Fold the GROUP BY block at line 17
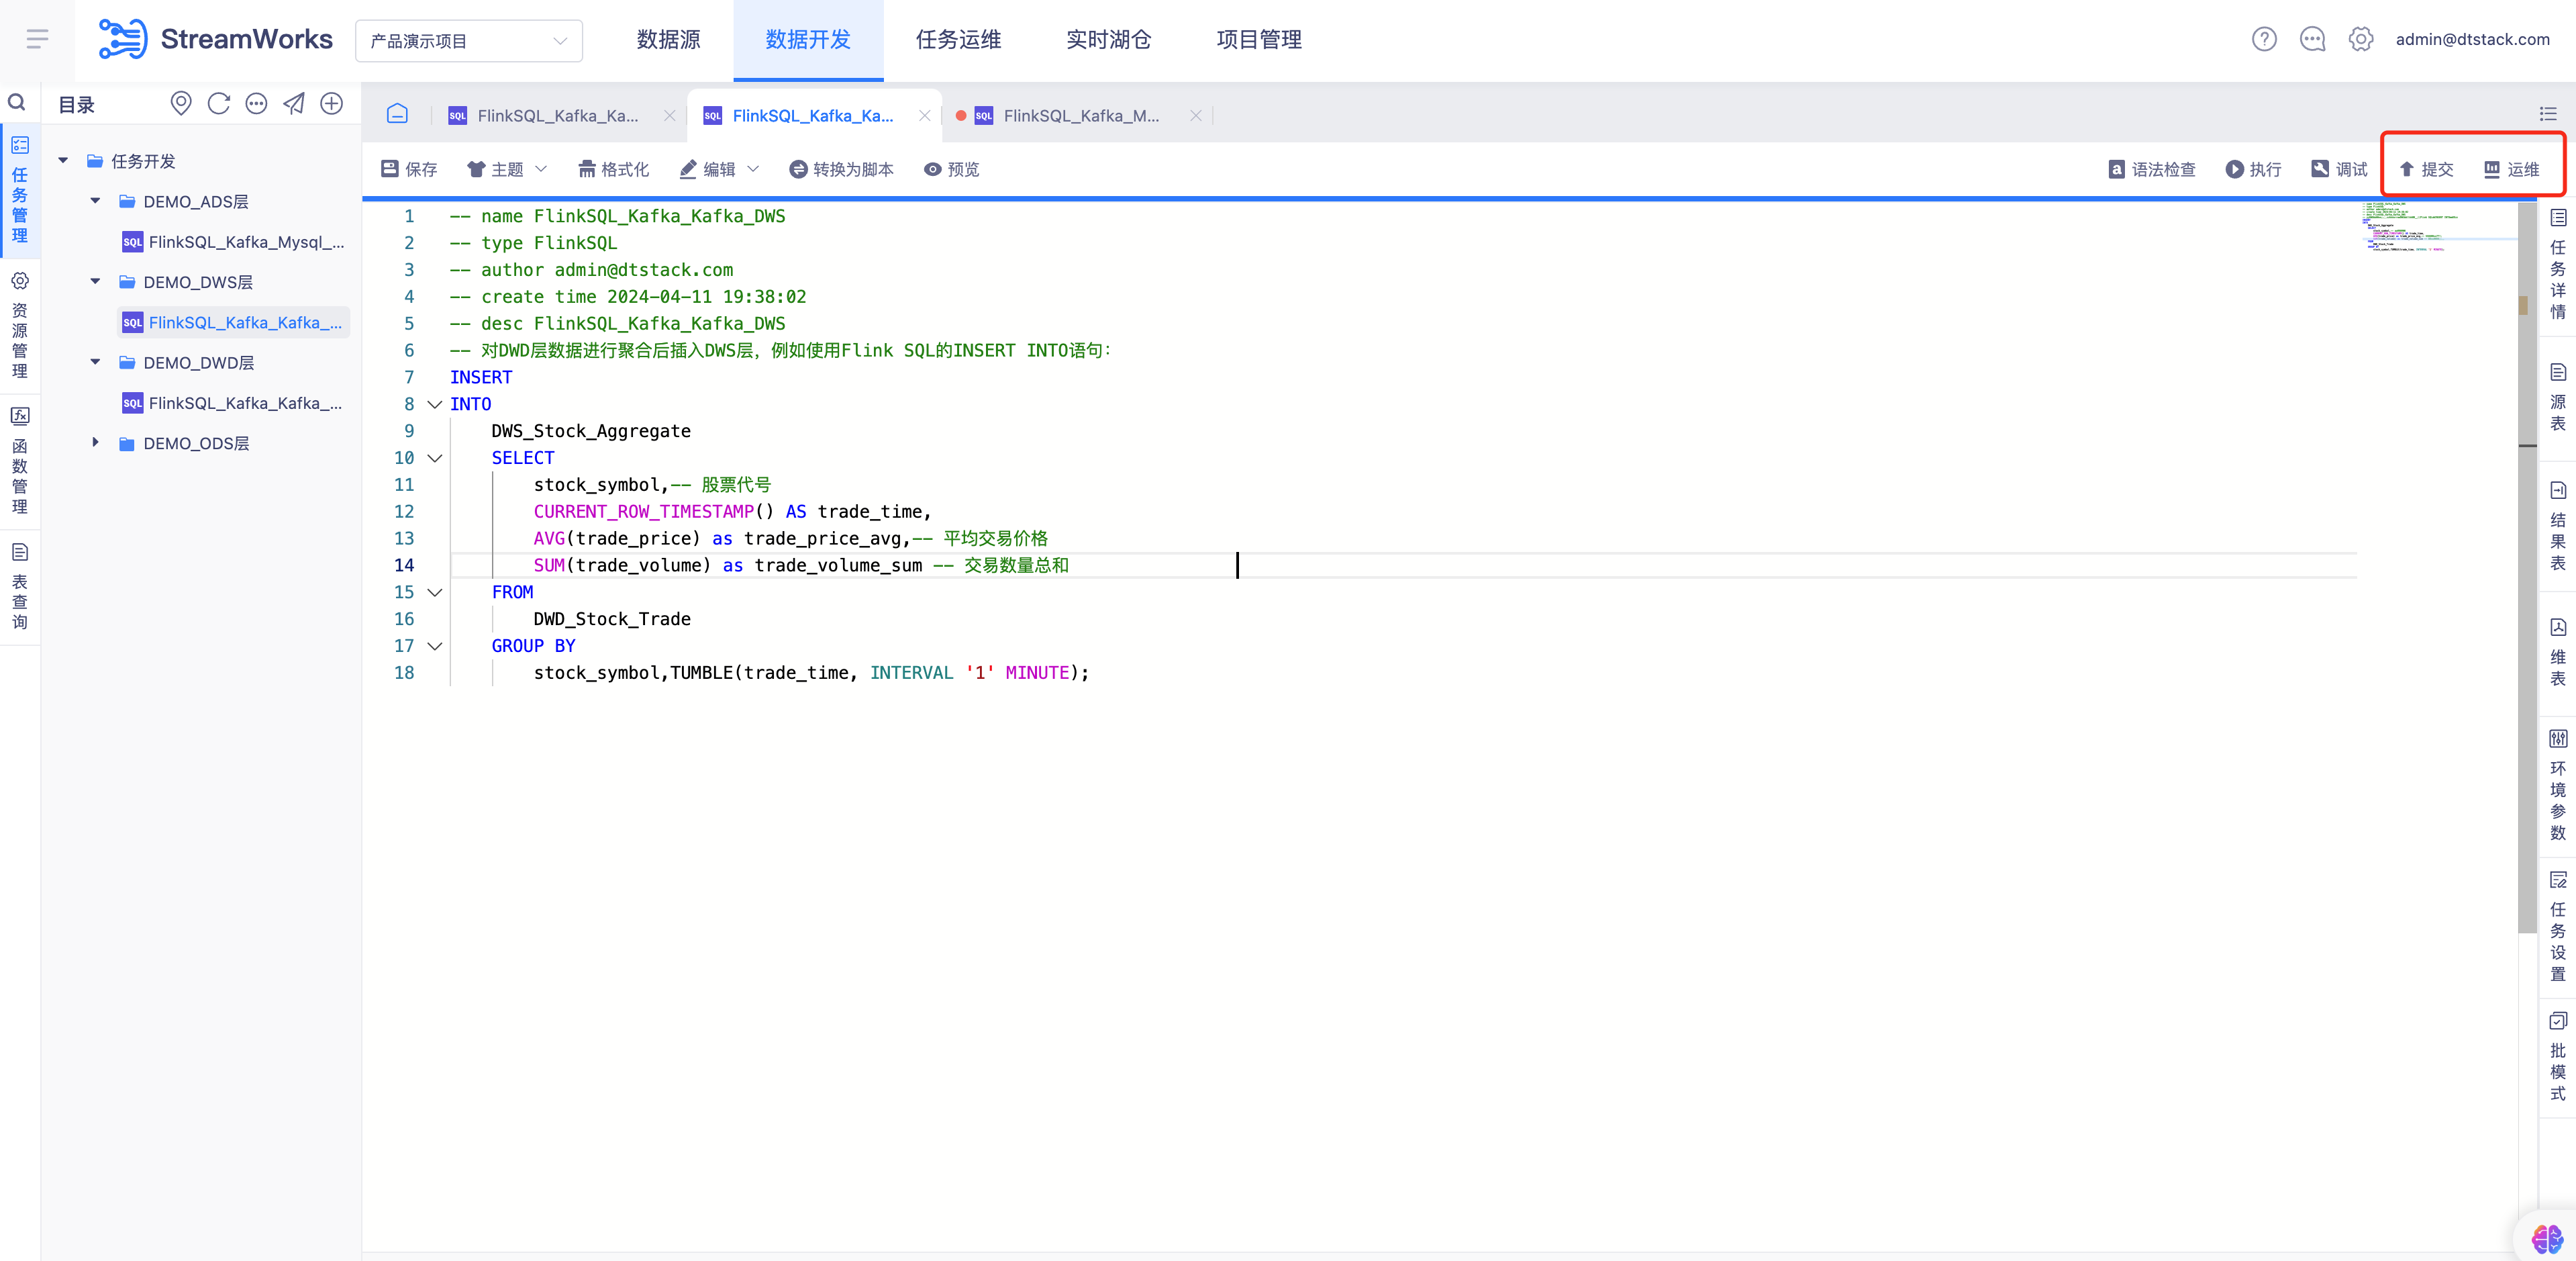 (x=435, y=647)
